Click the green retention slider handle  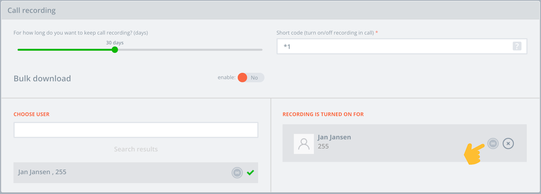click(115, 50)
